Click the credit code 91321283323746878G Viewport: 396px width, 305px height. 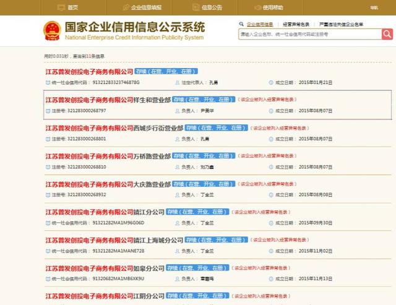(116, 82)
